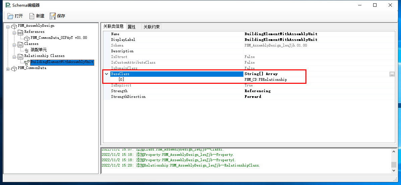The width and height of the screenshot is (401, 185).
Task: Click the IsCustomAttributeClass property label
Action: (x=133, y=62)
